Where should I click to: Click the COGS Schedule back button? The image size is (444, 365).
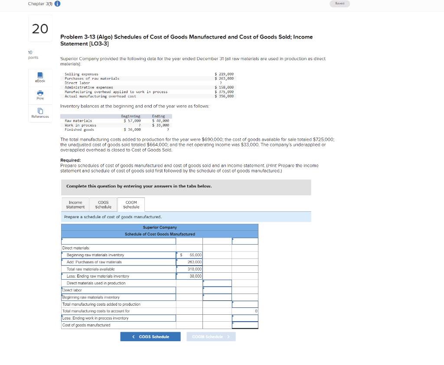click(x=150, y=336)
